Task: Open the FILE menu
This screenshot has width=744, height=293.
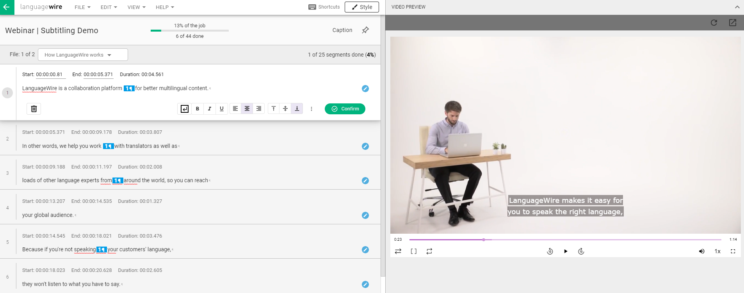Action: tap(82, 7)
